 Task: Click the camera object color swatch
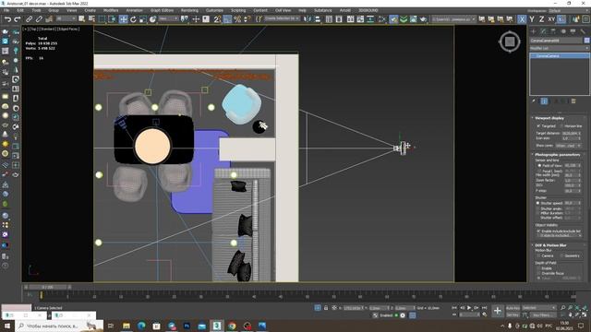coord(587,41)
